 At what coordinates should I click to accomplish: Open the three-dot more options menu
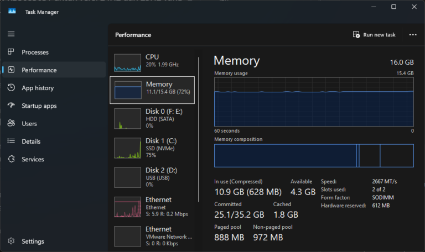click(413, 35)
